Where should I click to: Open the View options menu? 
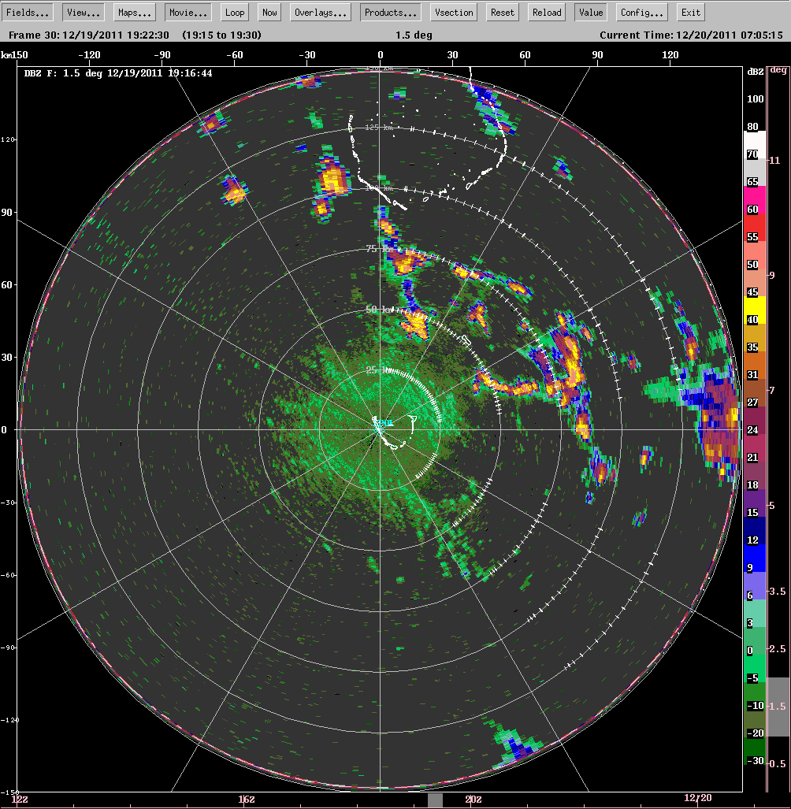coord(81,12)
